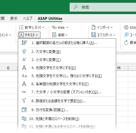Select 先頭文字を大文字にする(D)
This screenshot has width=136, height=133.
(x=67, y=68)
